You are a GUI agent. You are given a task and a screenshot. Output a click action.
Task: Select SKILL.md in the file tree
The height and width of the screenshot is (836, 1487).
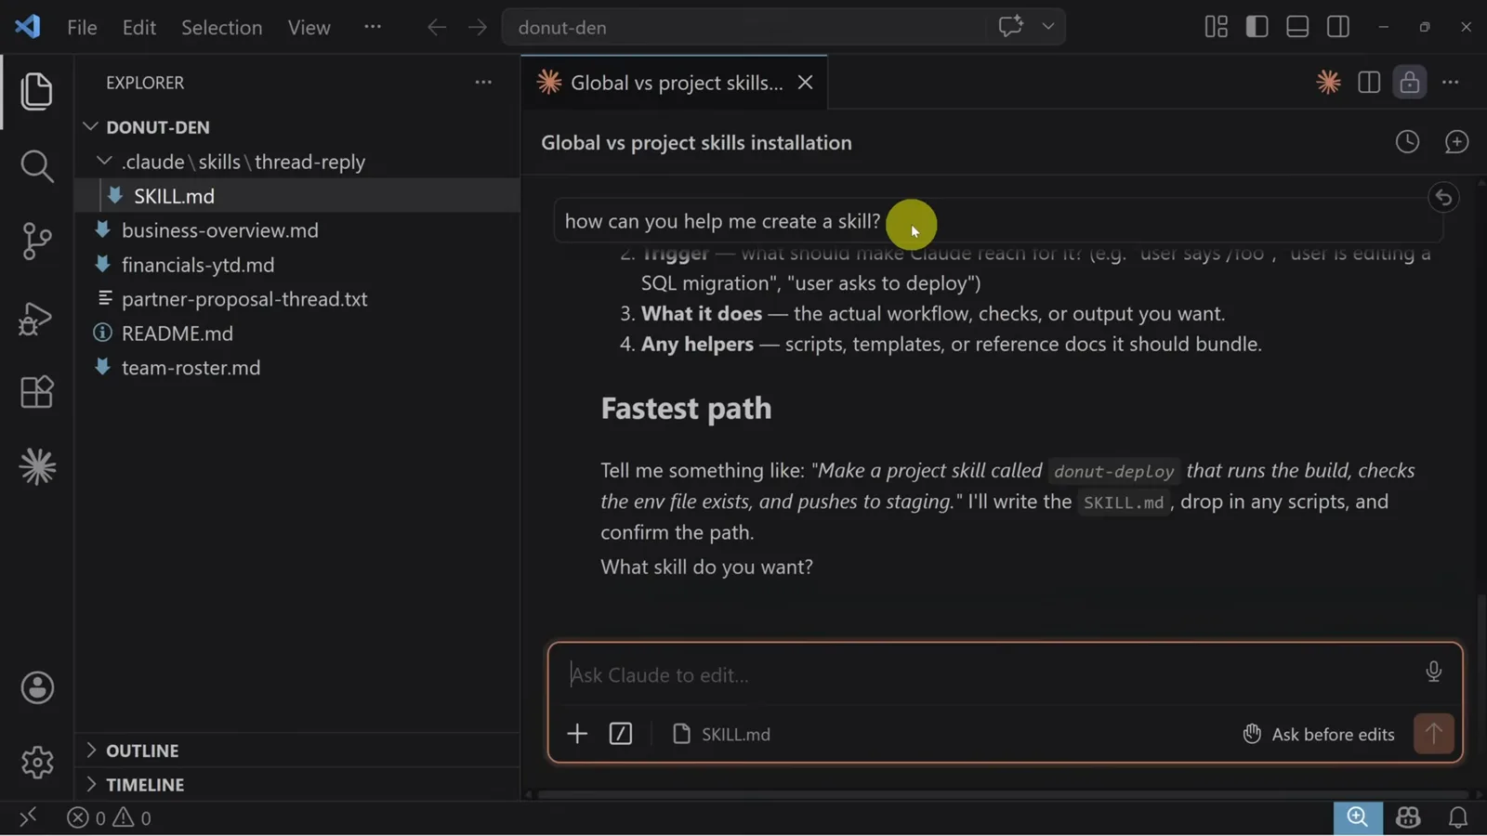[297, 196]
